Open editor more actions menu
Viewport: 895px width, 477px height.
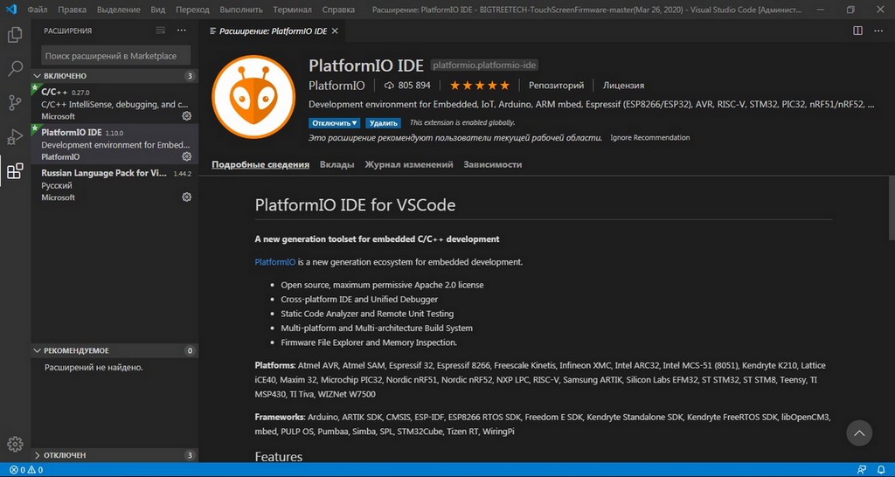pos(878,31)
